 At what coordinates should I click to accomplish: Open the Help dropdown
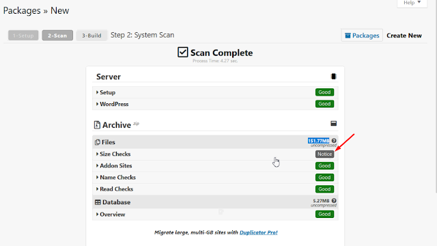[x=412, y=3]
